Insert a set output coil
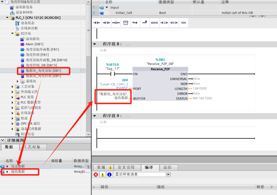This screenshot has width=277, height=195. click(x=164, y=23)
